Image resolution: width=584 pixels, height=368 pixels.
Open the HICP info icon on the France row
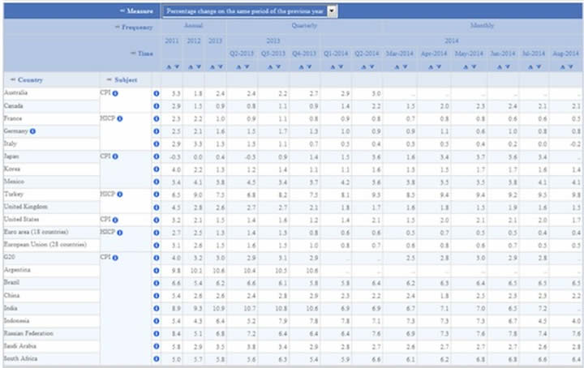pos(119,118)
